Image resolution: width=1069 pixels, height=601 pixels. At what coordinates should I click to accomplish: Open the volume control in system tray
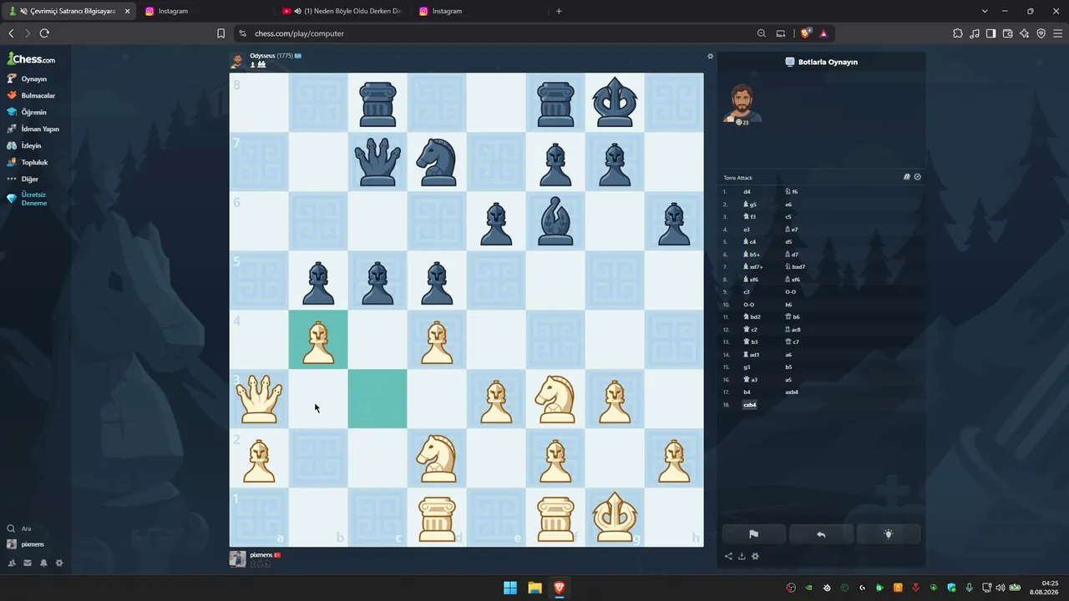point(1001,588)
